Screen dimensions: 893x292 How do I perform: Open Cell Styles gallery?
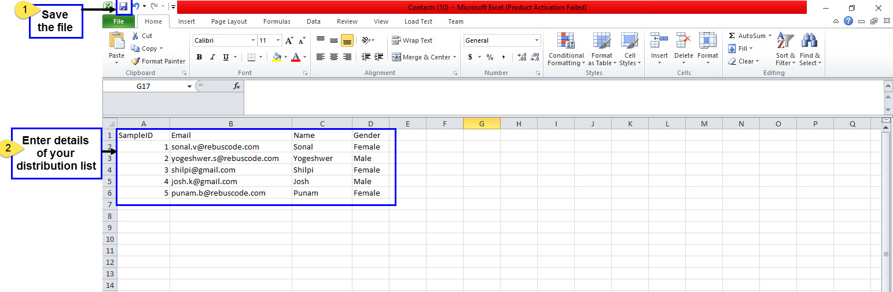pos(630,50)
